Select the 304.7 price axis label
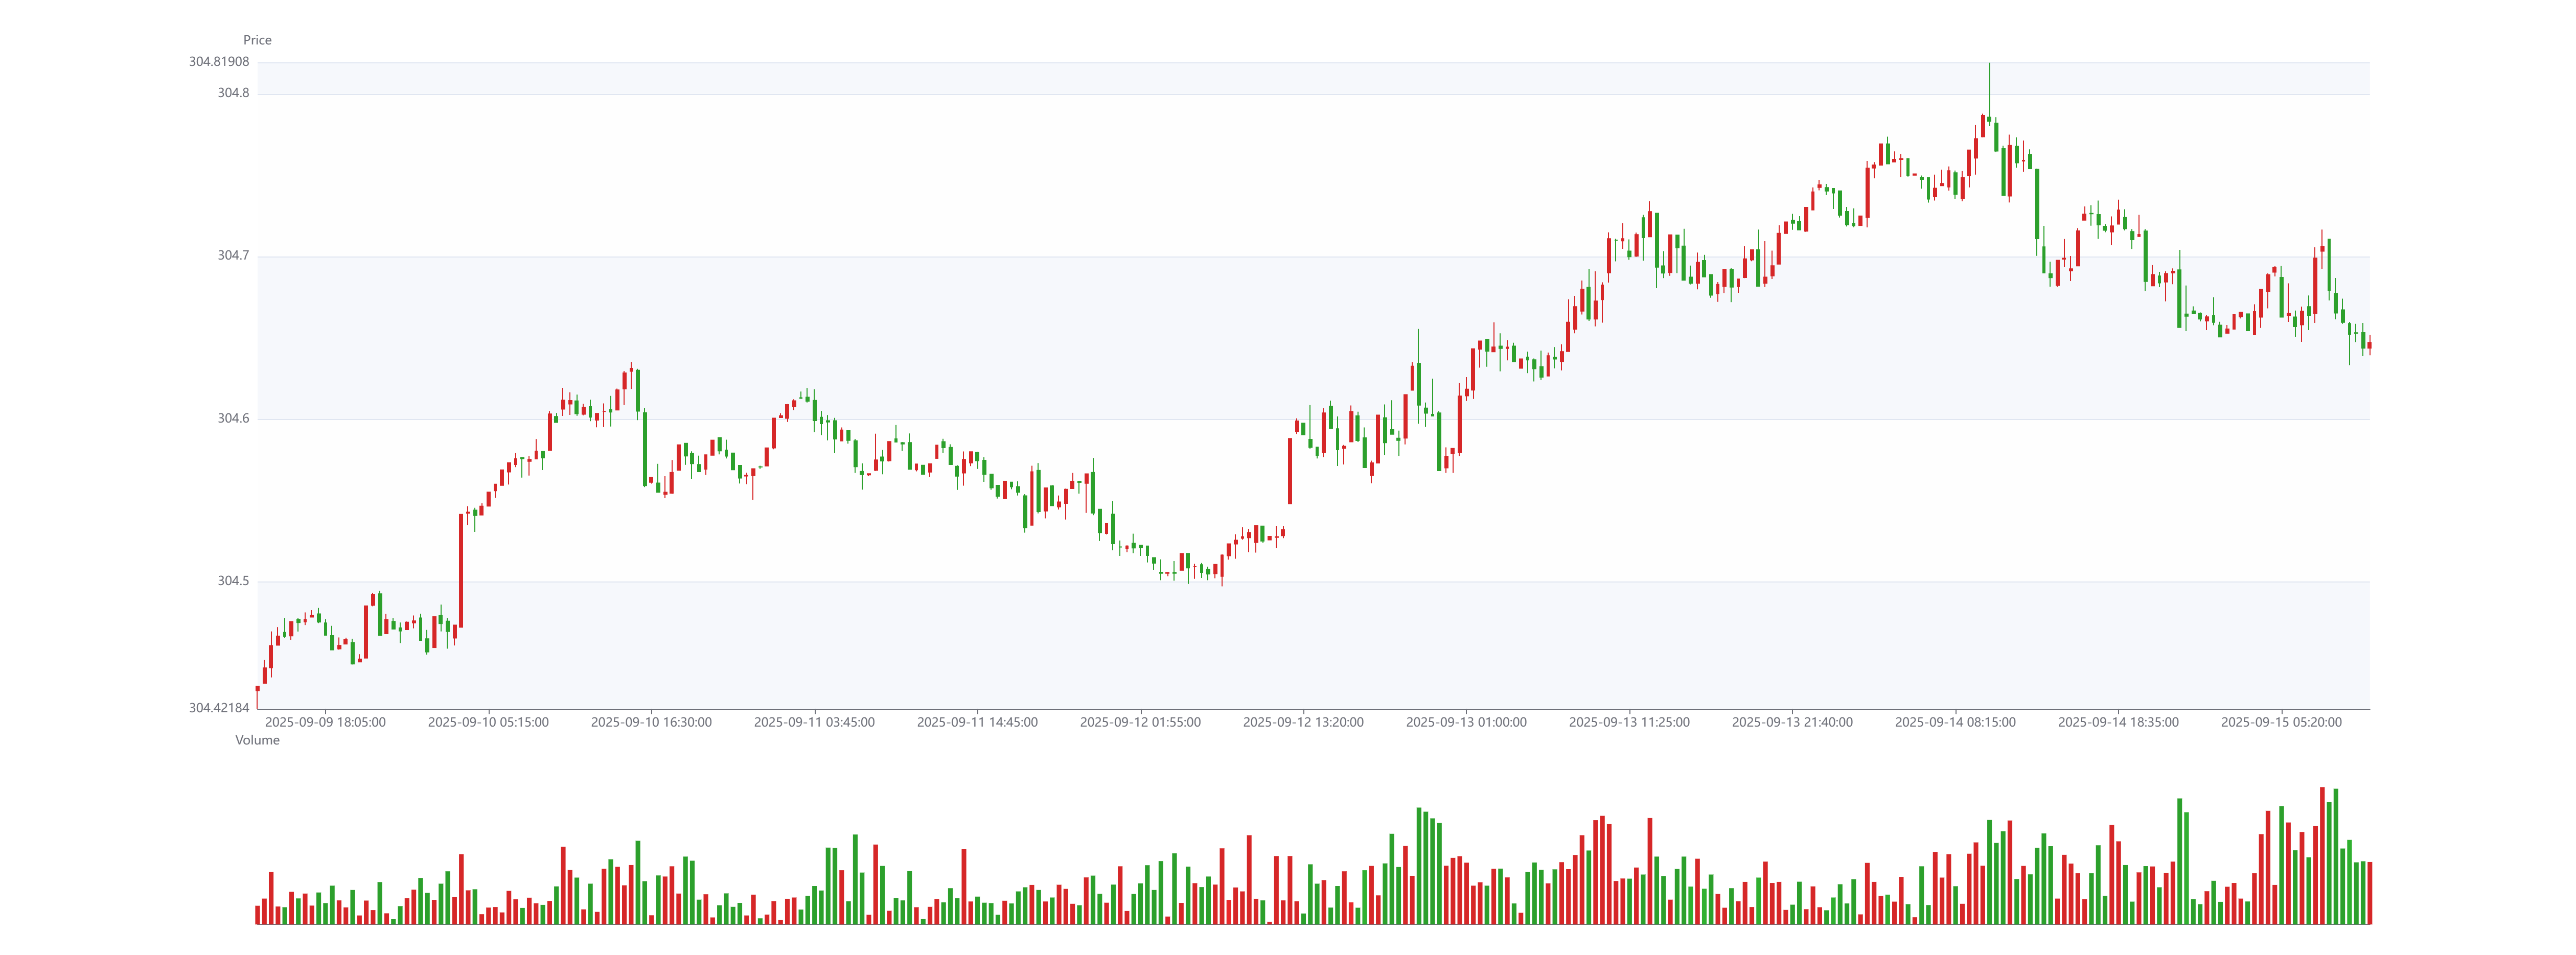The width and height of the screenshot is (2576, 955). (x=233, y=256)
